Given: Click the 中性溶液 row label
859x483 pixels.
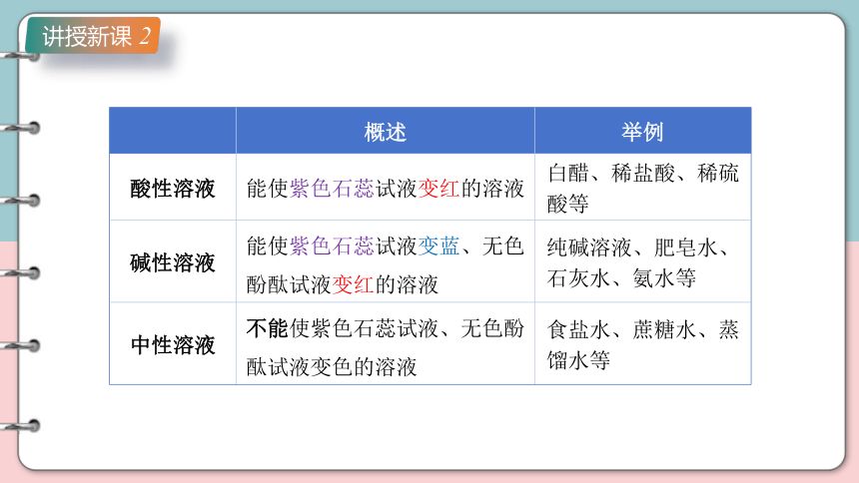Looking at the screenshot, I should [x=173, y=345].
